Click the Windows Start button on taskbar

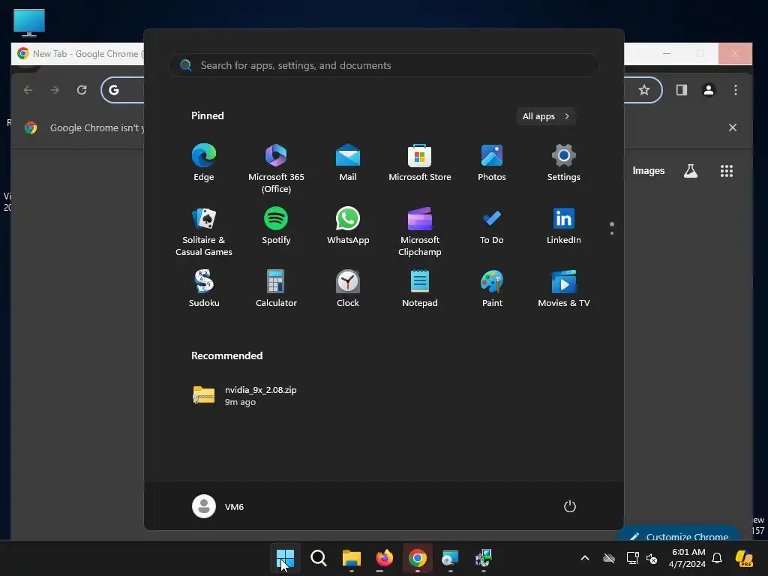click(285, 558)
